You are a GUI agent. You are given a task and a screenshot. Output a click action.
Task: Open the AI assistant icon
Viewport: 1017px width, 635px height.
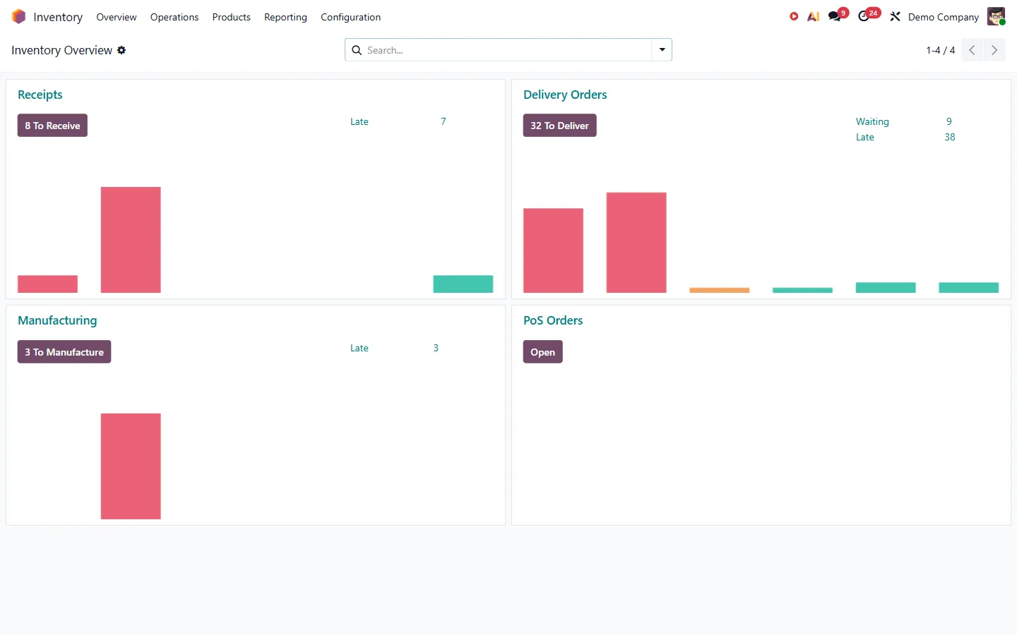point(814,16)
